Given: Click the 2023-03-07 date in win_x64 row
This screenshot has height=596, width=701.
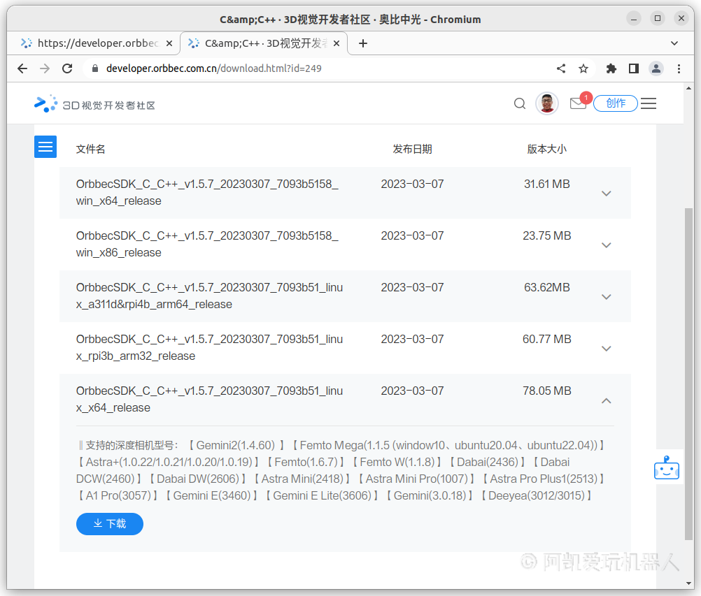Looking at the screenshot, I should click(x=412, y=184).
